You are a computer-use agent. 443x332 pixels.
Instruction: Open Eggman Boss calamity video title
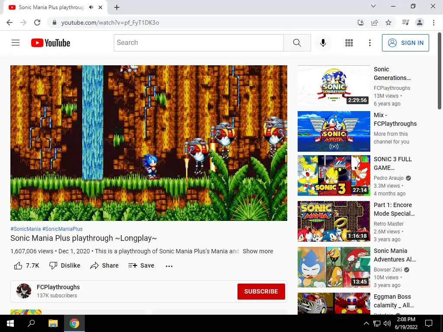pyautogui.click(x=394, y=301)
